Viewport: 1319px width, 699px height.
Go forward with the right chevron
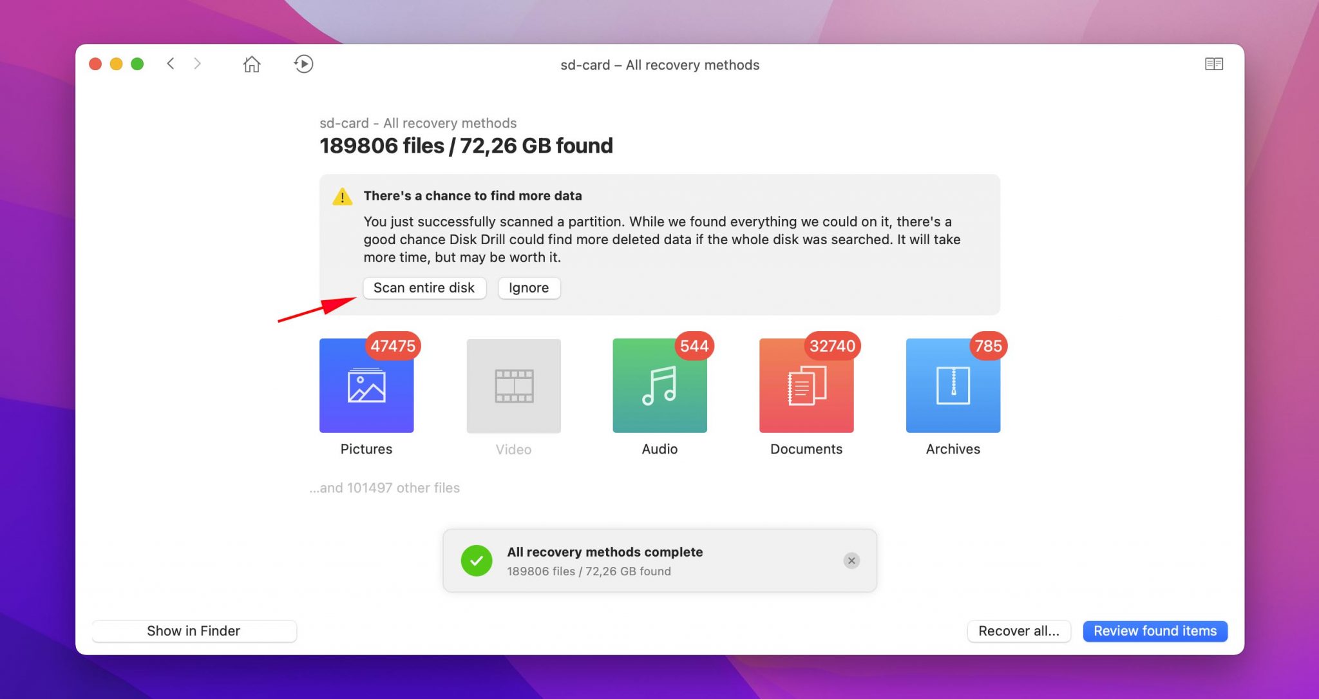pos(197,64)
